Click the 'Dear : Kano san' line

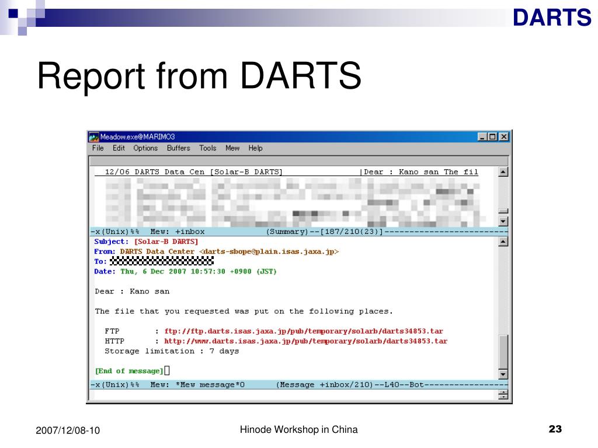coord(132,292)
